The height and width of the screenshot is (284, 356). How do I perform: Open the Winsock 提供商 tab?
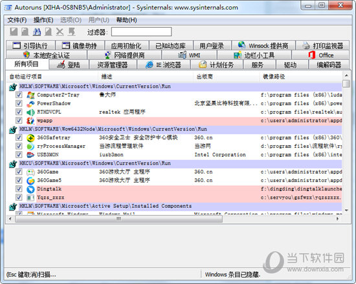pyautogui.click(x=263, y=46)
